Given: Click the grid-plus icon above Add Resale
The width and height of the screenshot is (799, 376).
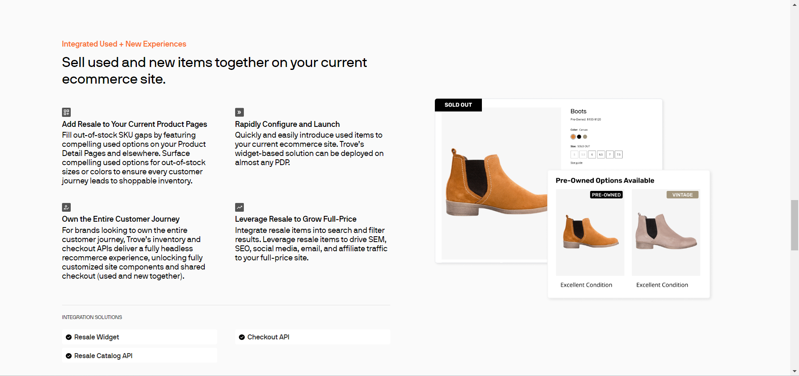Looking at the screenshot, I should (66, 112).
